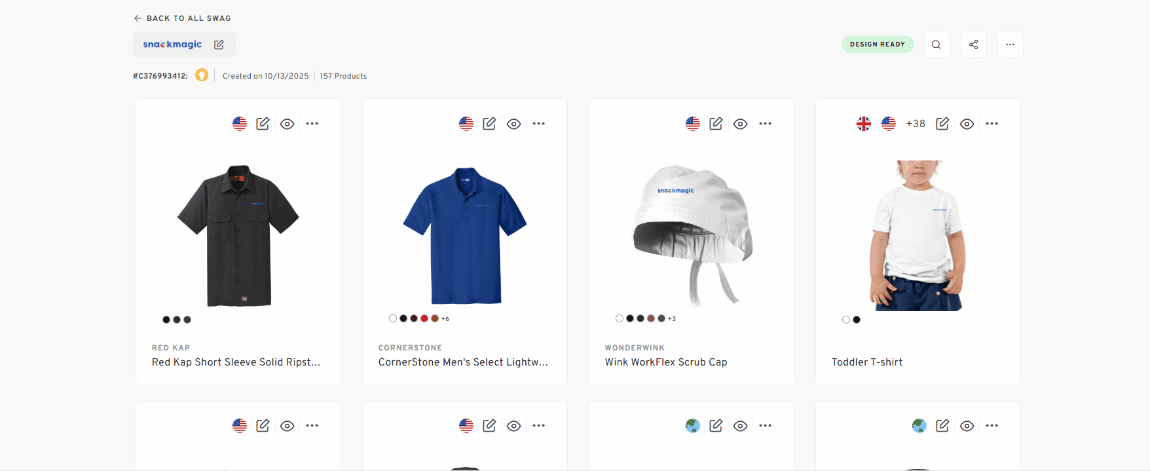Image resolution: width=1150 pixels, height=471 pixels.
Task: Click the WONDERWINK brand label
Action: (635, 348)
